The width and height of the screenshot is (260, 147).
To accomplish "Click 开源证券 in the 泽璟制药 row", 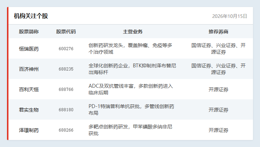I will (x=219, y=130).
